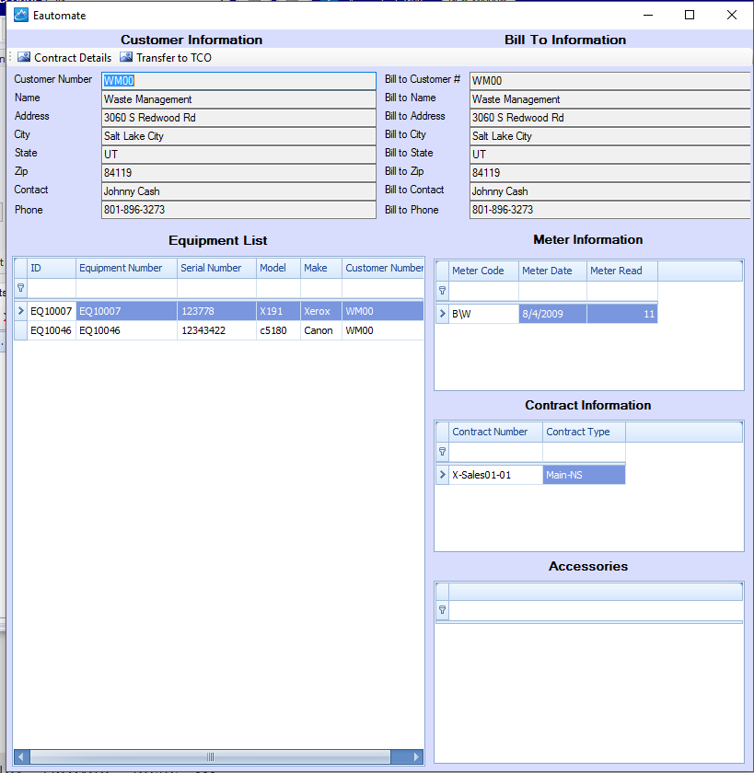Select the B\W meter code cell
This screenshot has height=773, width=754.
483,314
